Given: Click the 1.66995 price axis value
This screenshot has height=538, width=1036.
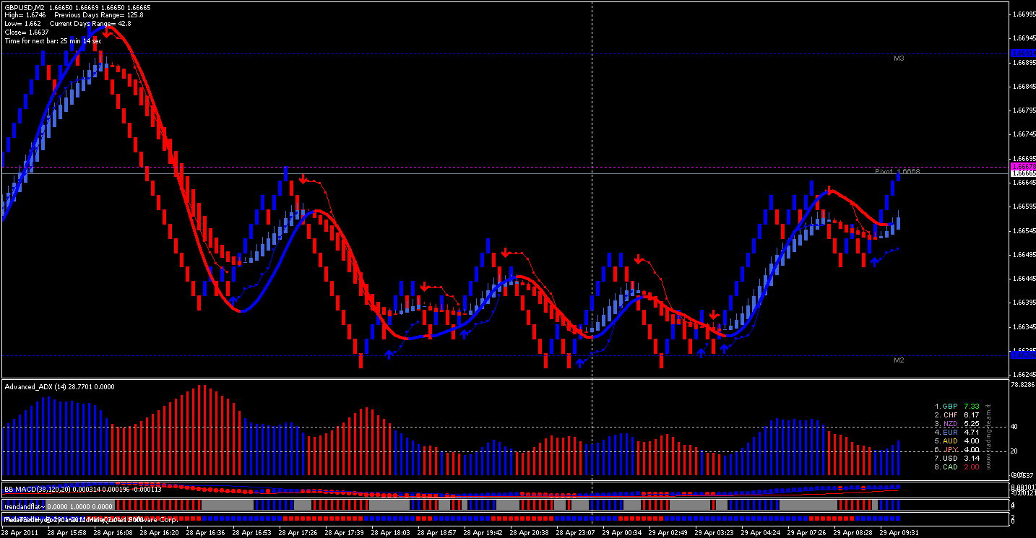Looking at the screenshot, I should click(x=1023, y=14).
